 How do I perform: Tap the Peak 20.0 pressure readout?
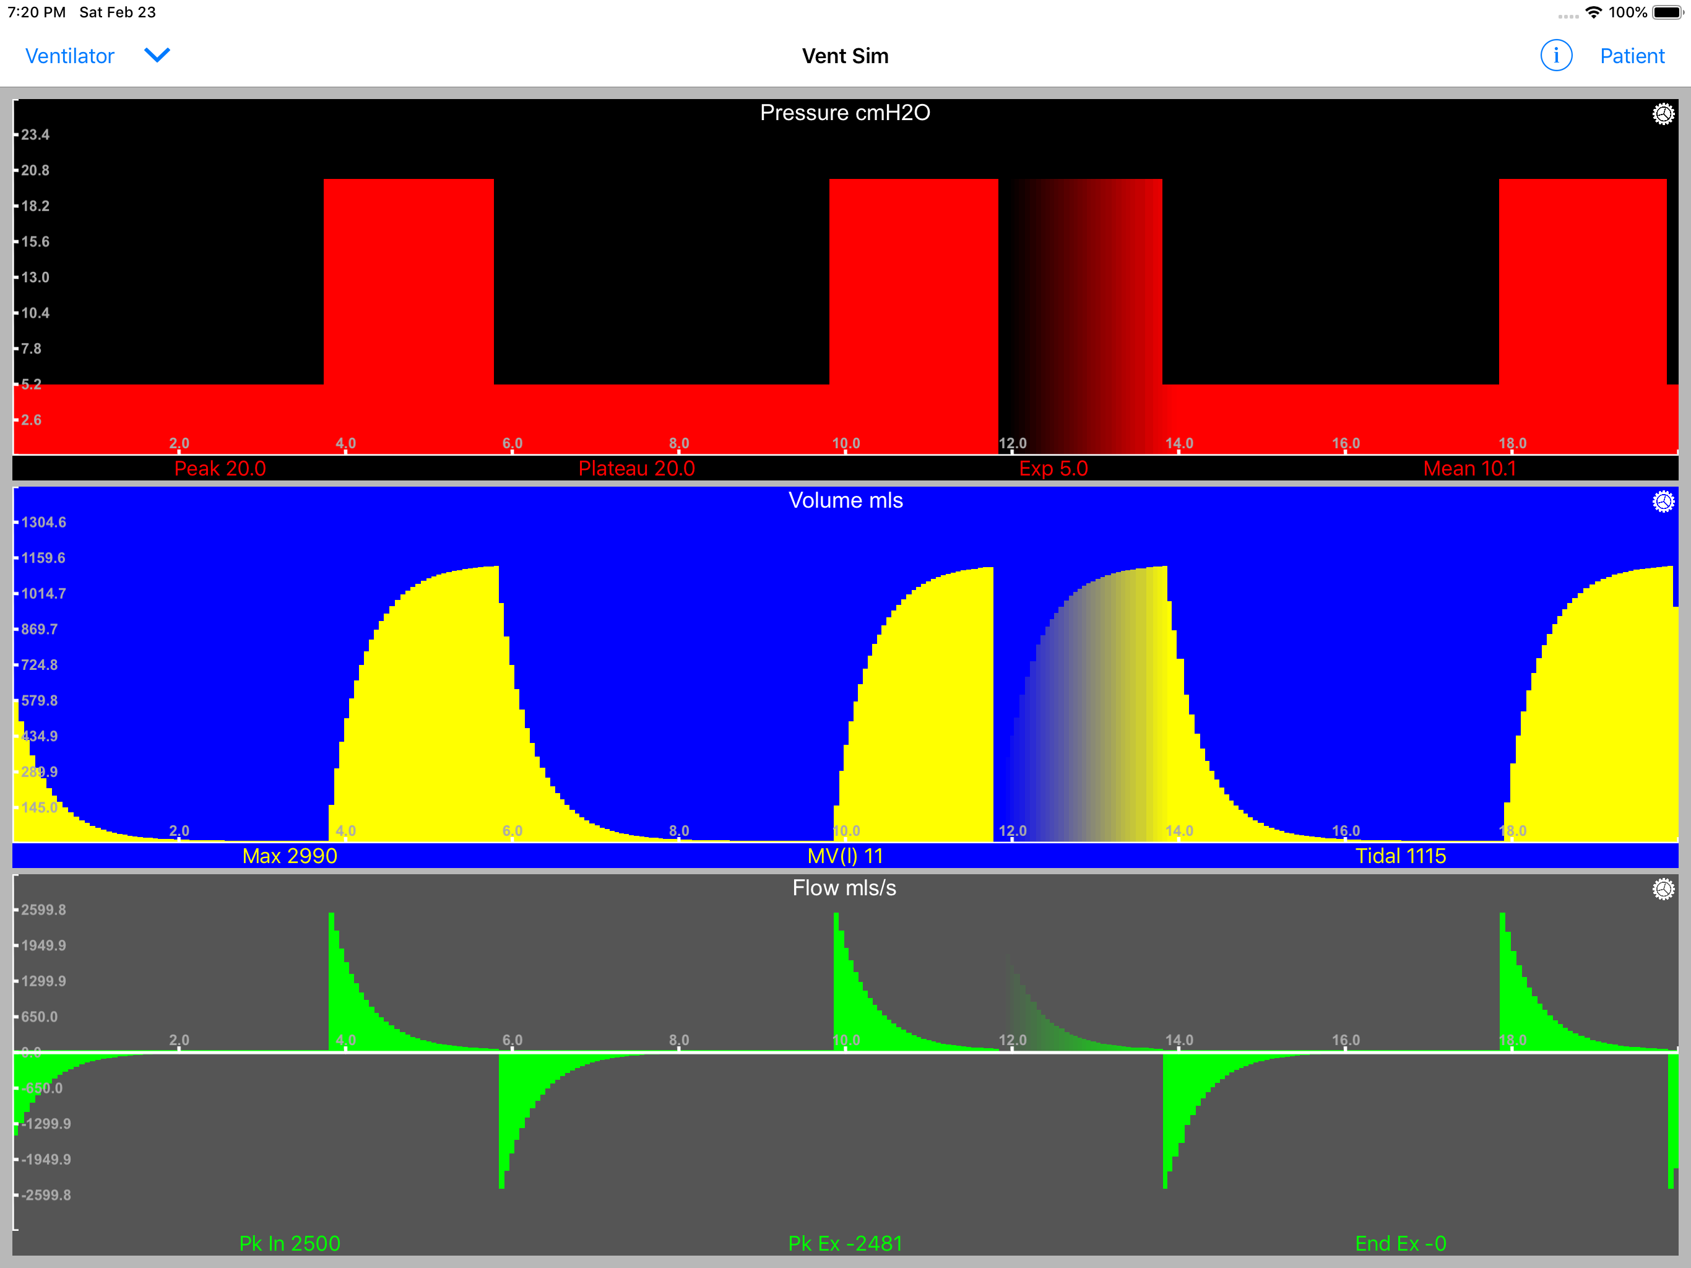(220, 468)
